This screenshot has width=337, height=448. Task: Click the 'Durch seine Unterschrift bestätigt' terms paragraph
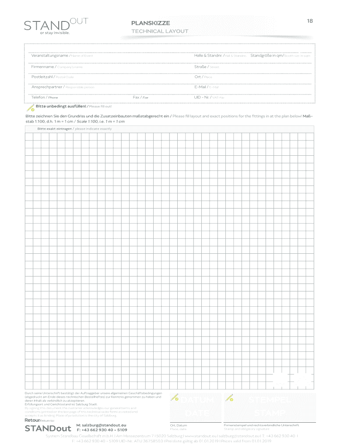(93, 397)
